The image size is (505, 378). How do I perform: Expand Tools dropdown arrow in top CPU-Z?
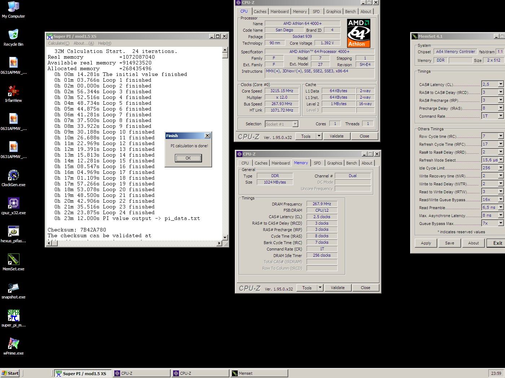[319, 136]
